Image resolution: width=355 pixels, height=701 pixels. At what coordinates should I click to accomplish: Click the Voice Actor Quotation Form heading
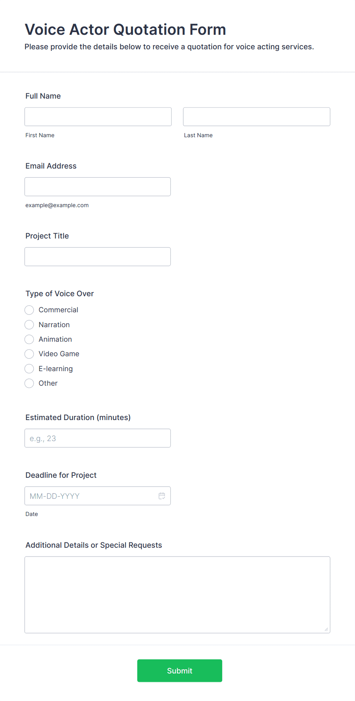(x=126, y=29)
